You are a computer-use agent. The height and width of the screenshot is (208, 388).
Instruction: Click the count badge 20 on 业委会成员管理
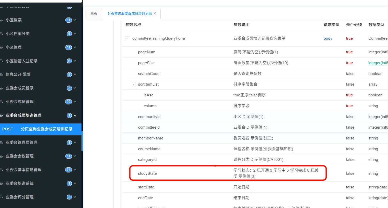click(68, 102)
